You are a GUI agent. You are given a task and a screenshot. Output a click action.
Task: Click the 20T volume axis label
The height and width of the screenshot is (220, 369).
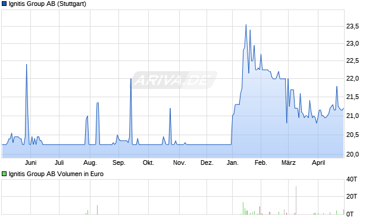352,196
